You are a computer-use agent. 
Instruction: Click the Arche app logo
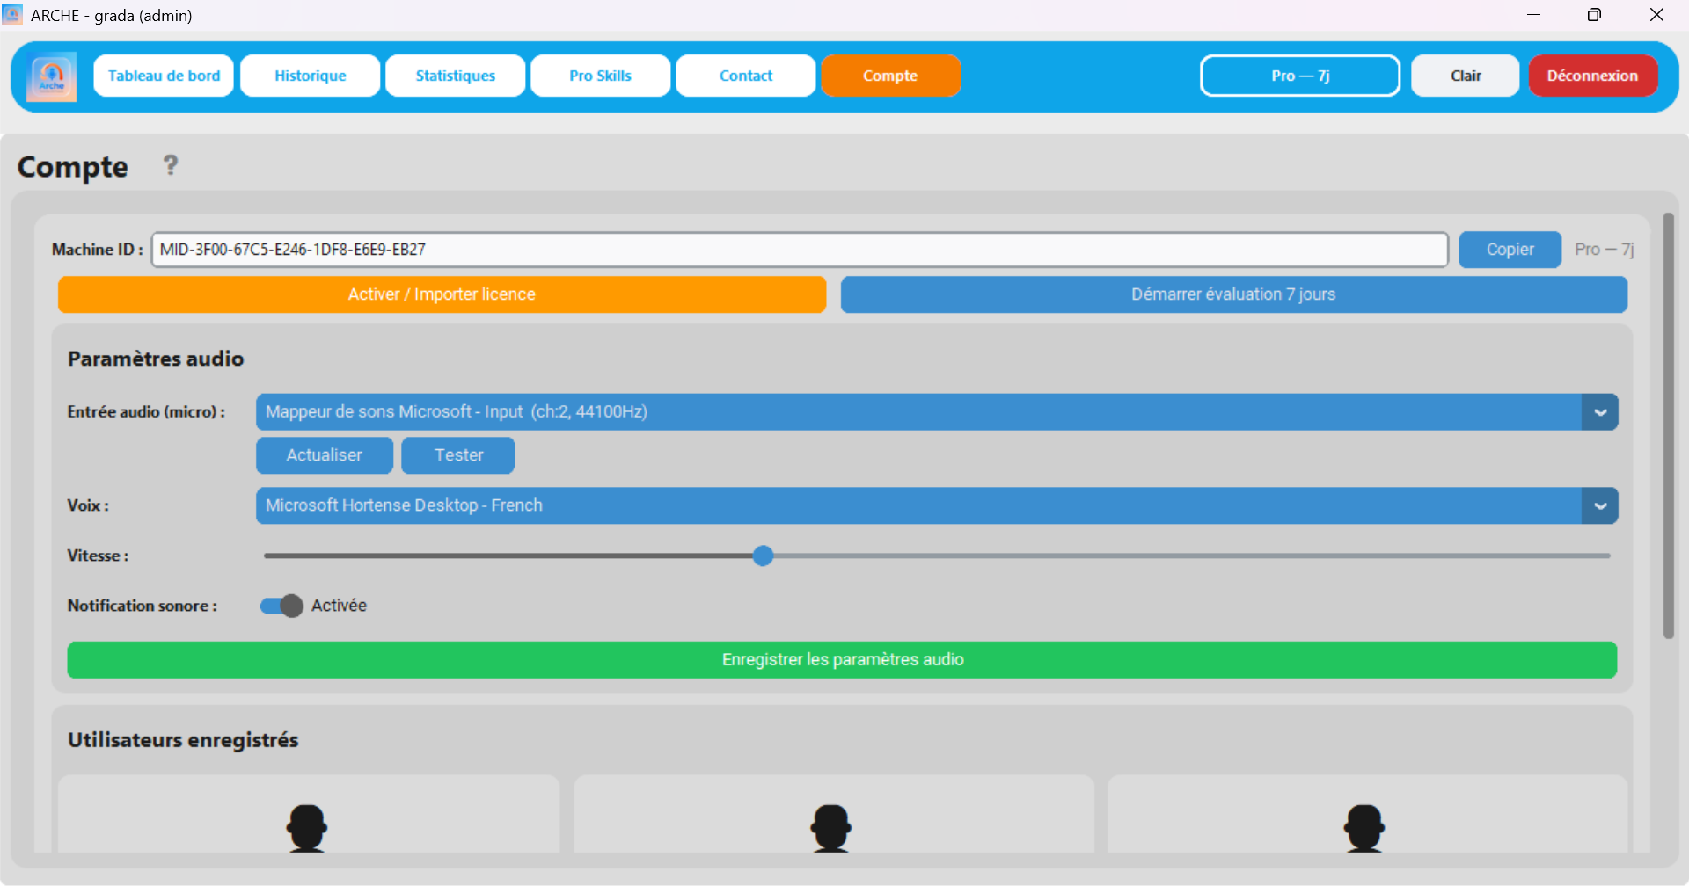[51, 76]
